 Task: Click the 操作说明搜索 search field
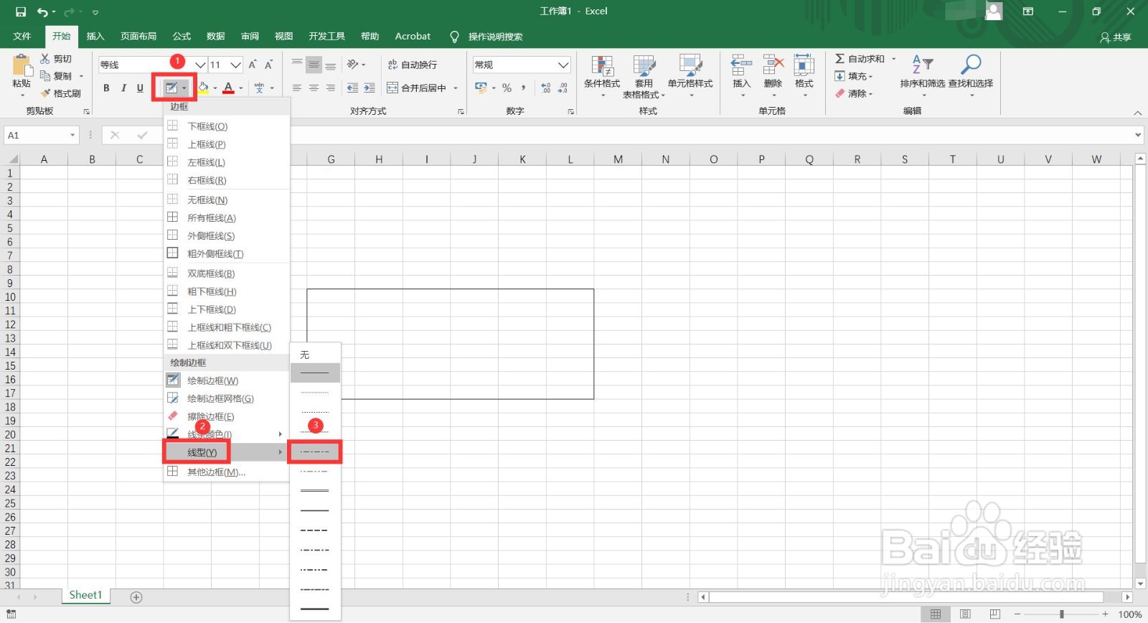point(495,37)
